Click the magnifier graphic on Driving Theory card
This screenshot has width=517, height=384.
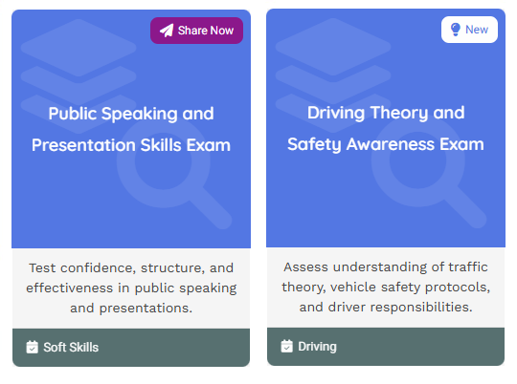(x=429, y=179)
